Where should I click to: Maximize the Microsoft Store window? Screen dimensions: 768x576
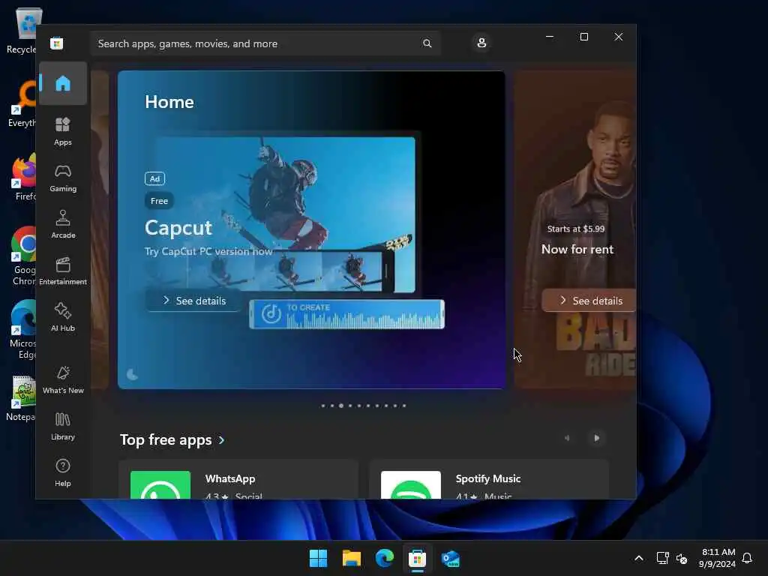[583, 37]
